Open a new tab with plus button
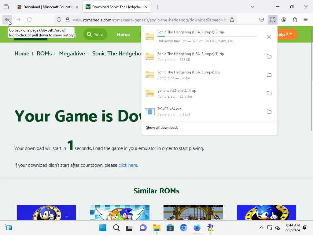Viewport: 313px width, 235px height. pos(157,7)
